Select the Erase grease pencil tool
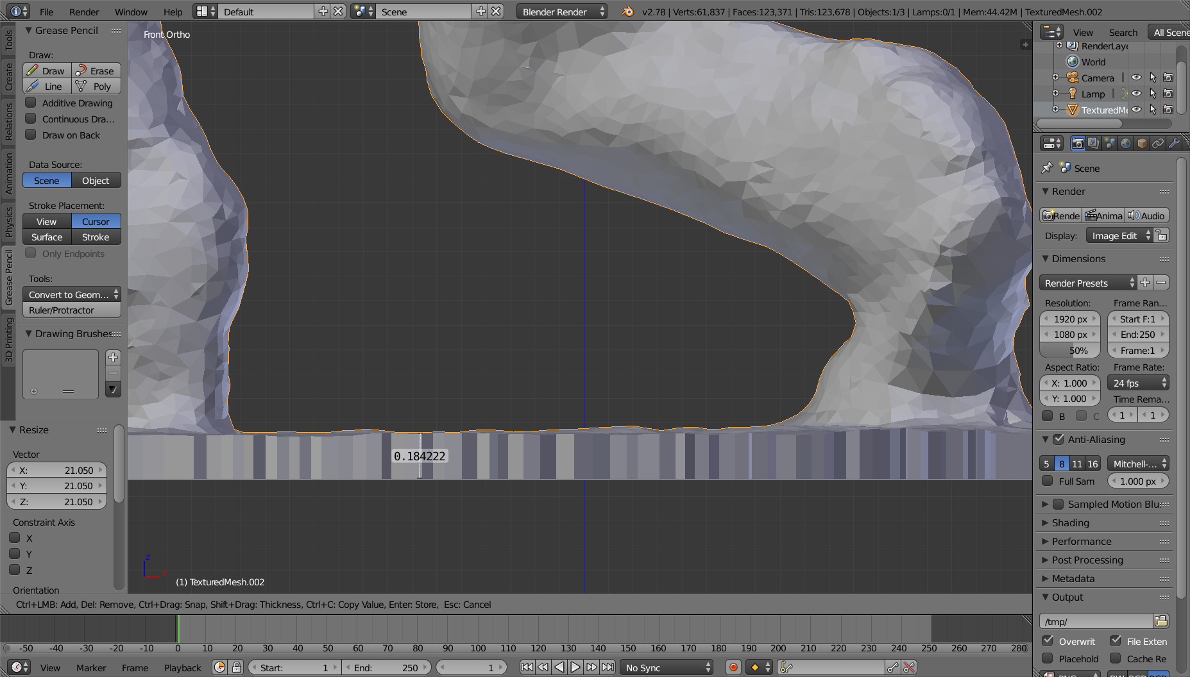 pyautogui.click(x=96, y=71)
